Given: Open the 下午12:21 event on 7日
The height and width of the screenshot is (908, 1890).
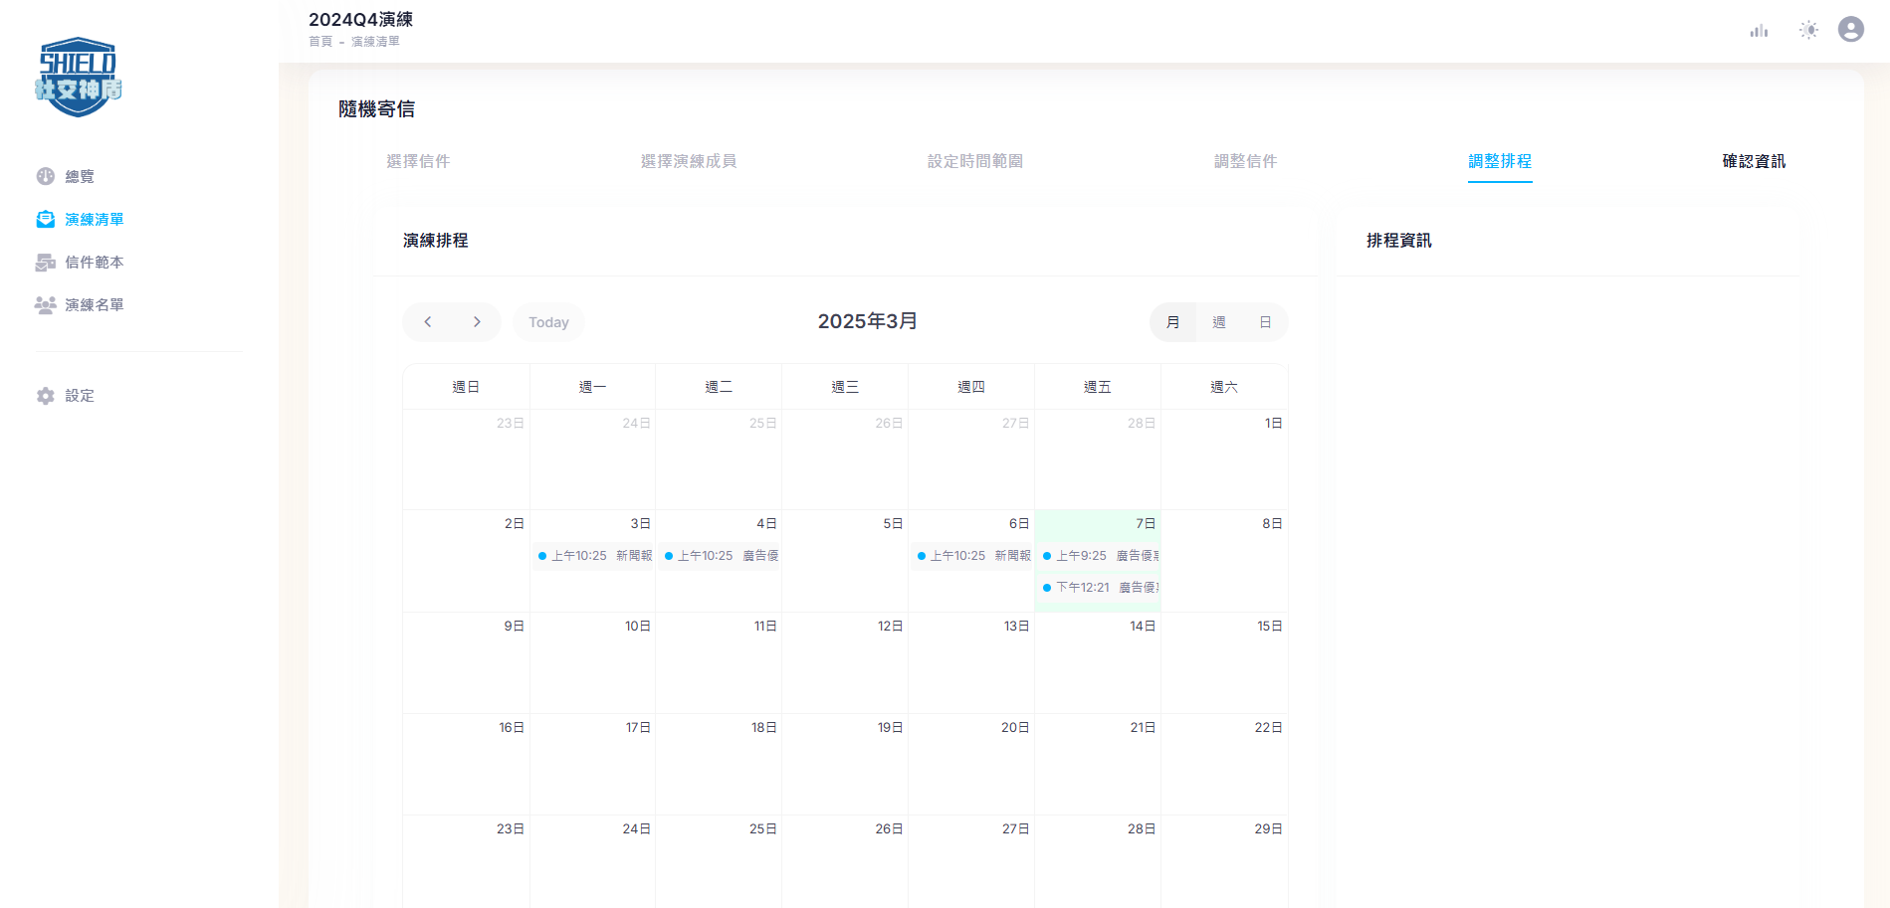Looking at the screenshot, I should pyautogui.click(x=1100, y=588).
